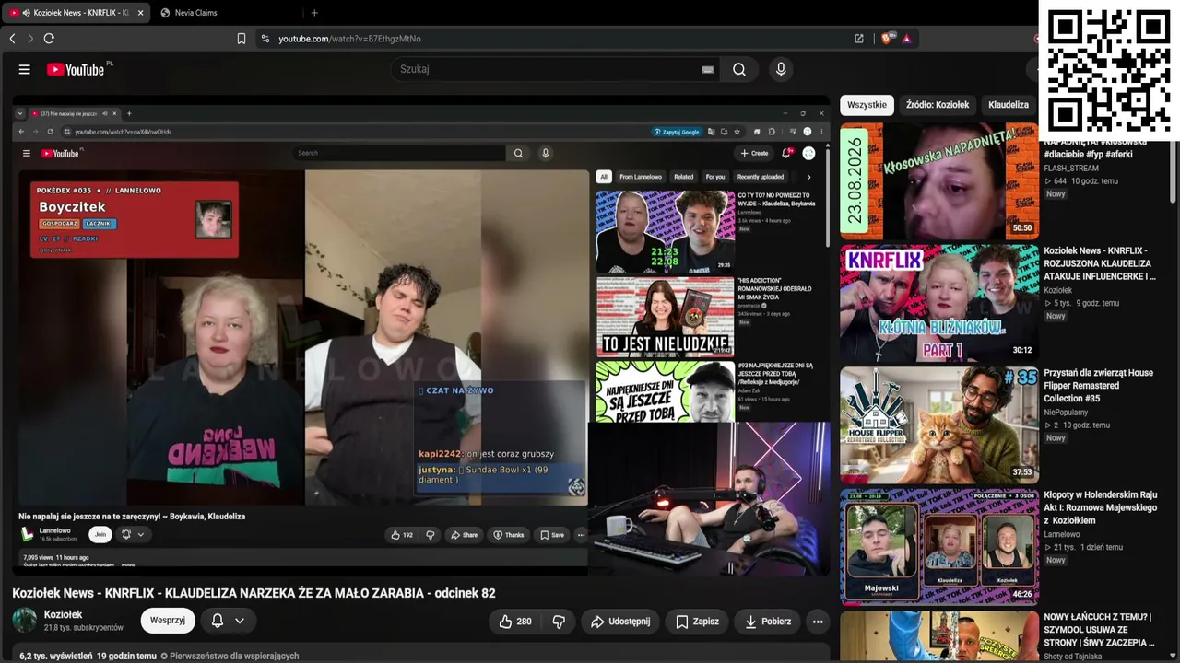This screenshot has height=663, width=1180.
Task: View site information icon beside the URL
Action: [265, 39]
